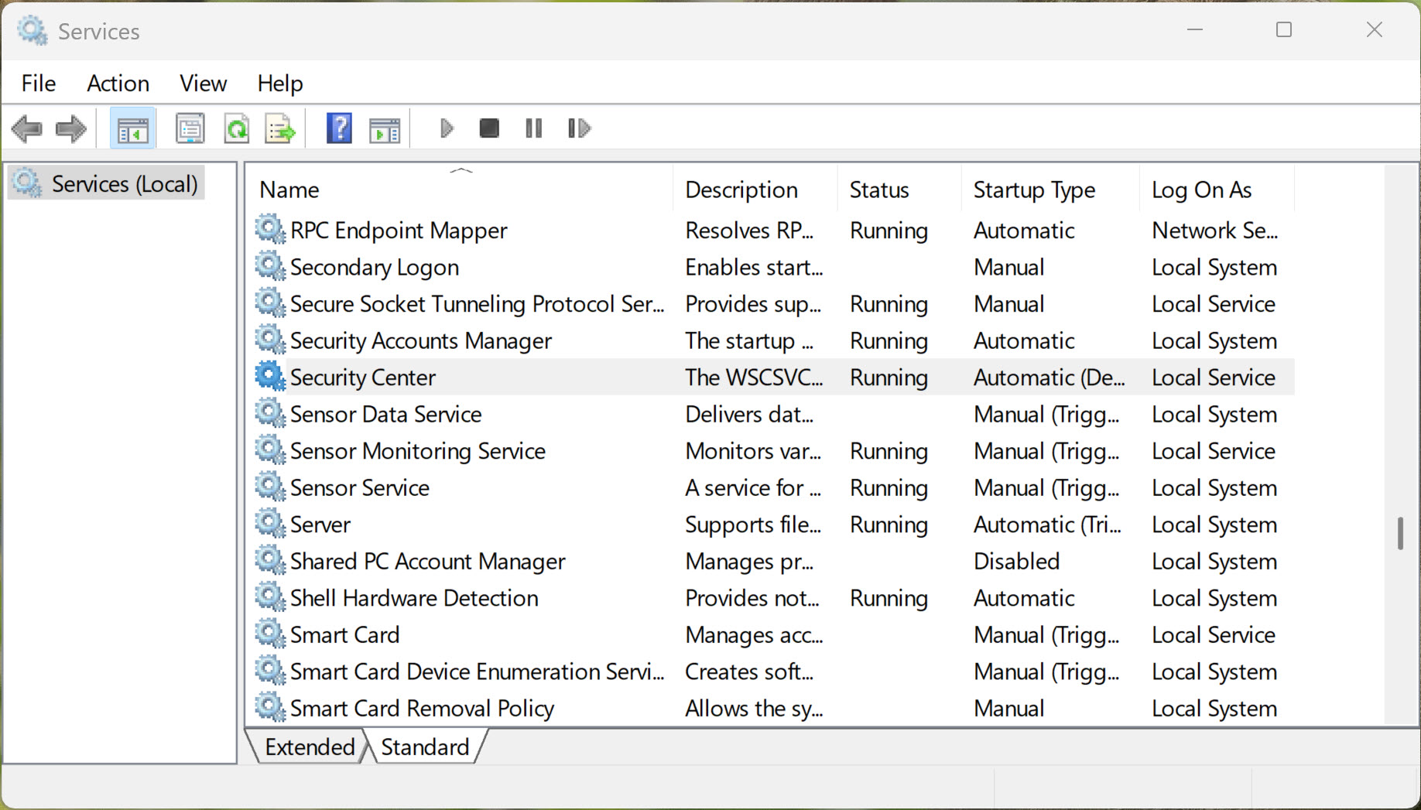Pause Service using the pause icon
Screen dimensions: 1421x810
click(533, 128)
